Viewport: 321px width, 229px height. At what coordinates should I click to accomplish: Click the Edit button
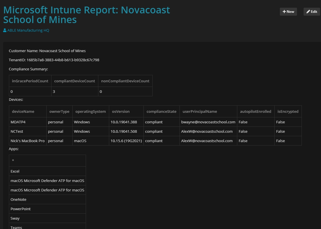312,12
